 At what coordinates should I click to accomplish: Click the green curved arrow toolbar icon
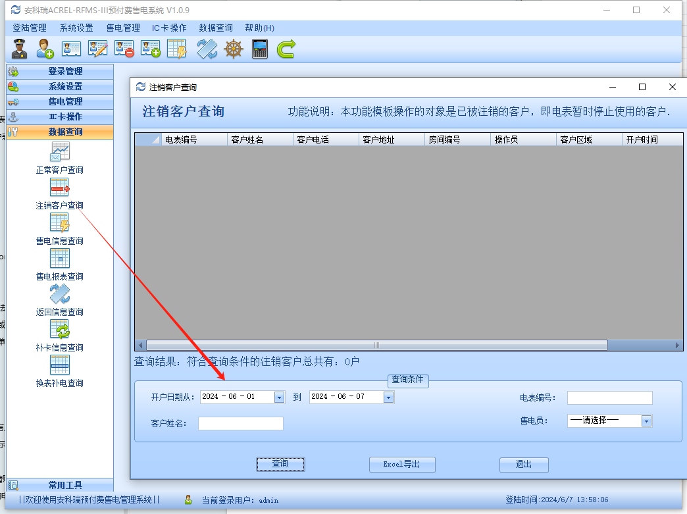pyautogui.click(x=286, y=49)
